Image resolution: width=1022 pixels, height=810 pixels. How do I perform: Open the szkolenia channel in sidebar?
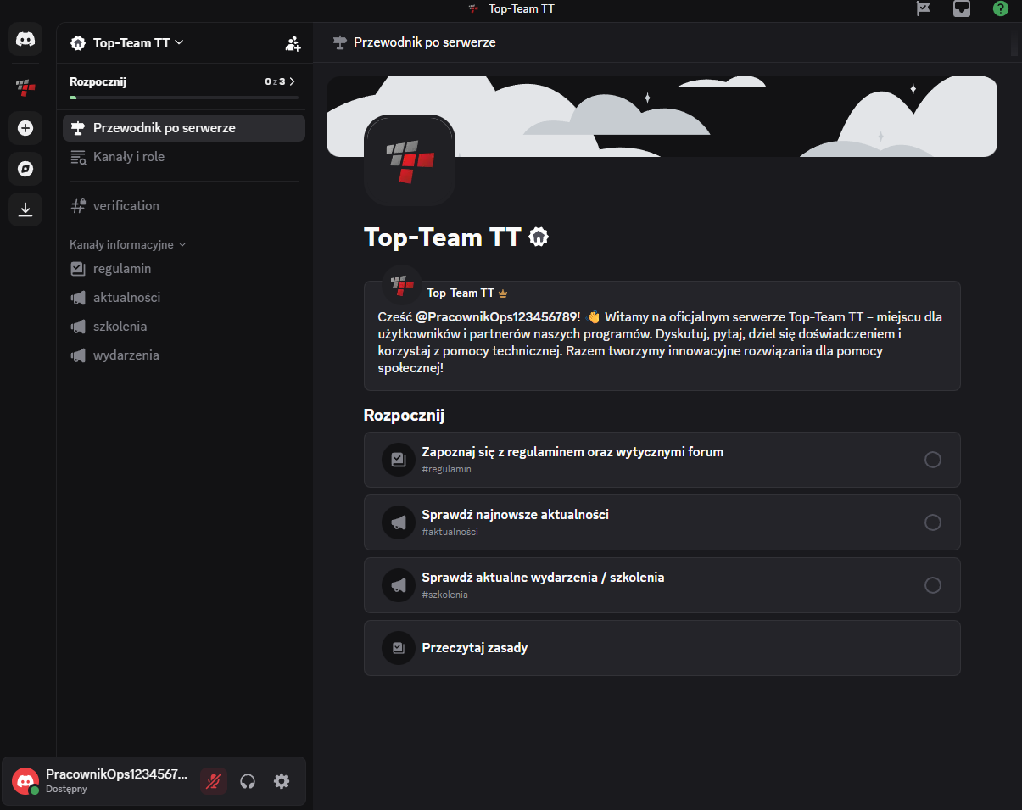(x=184, y=327)
